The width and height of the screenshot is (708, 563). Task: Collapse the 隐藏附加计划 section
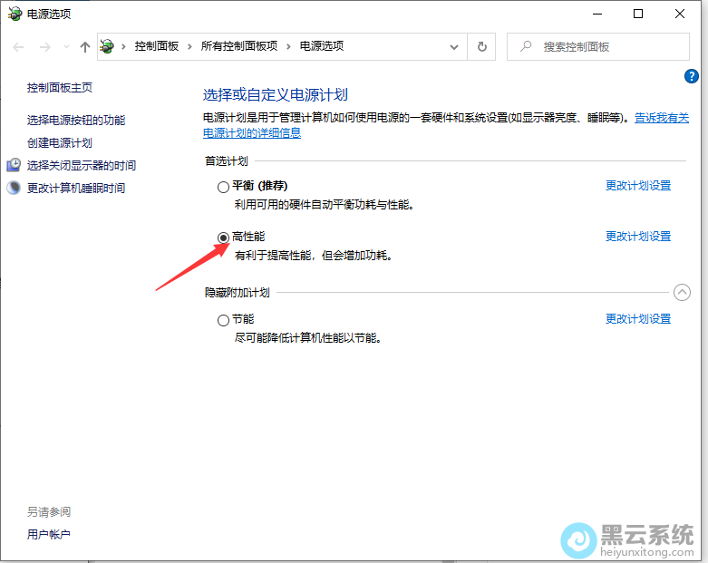pyautogui.click(x=682, y=292)
